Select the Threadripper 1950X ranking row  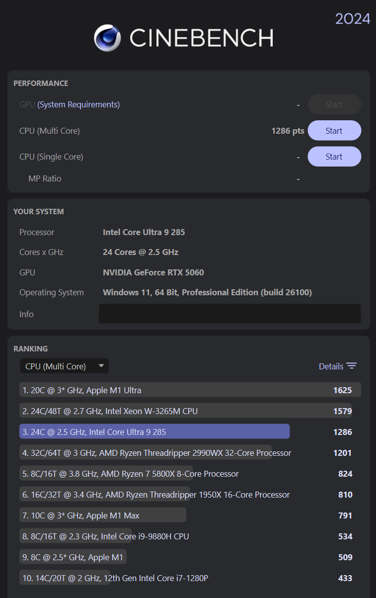156,495
